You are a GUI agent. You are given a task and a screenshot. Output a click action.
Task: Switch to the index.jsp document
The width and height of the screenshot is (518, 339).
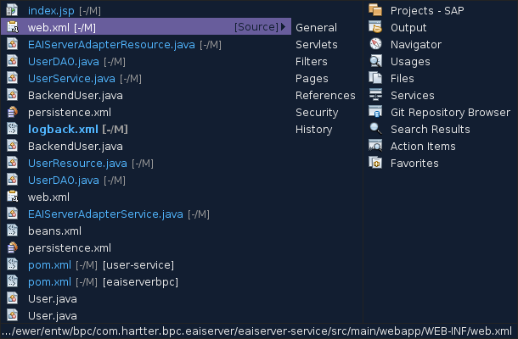[x=52, y=10]
